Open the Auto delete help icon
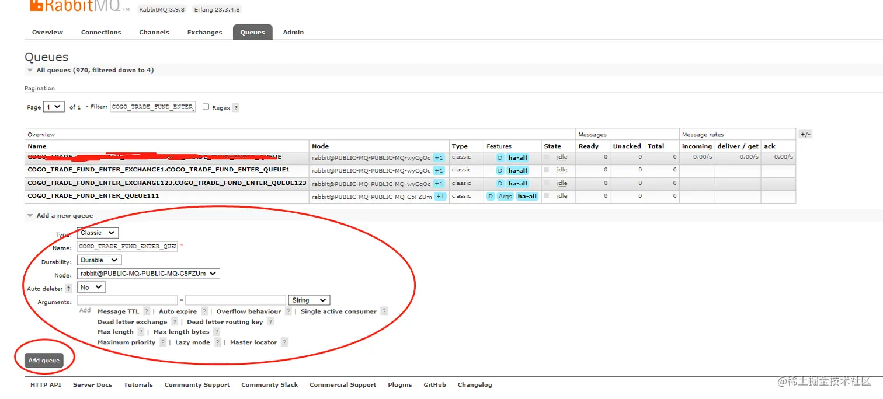Viewport: 883px width, 399px height. [69, 289]
